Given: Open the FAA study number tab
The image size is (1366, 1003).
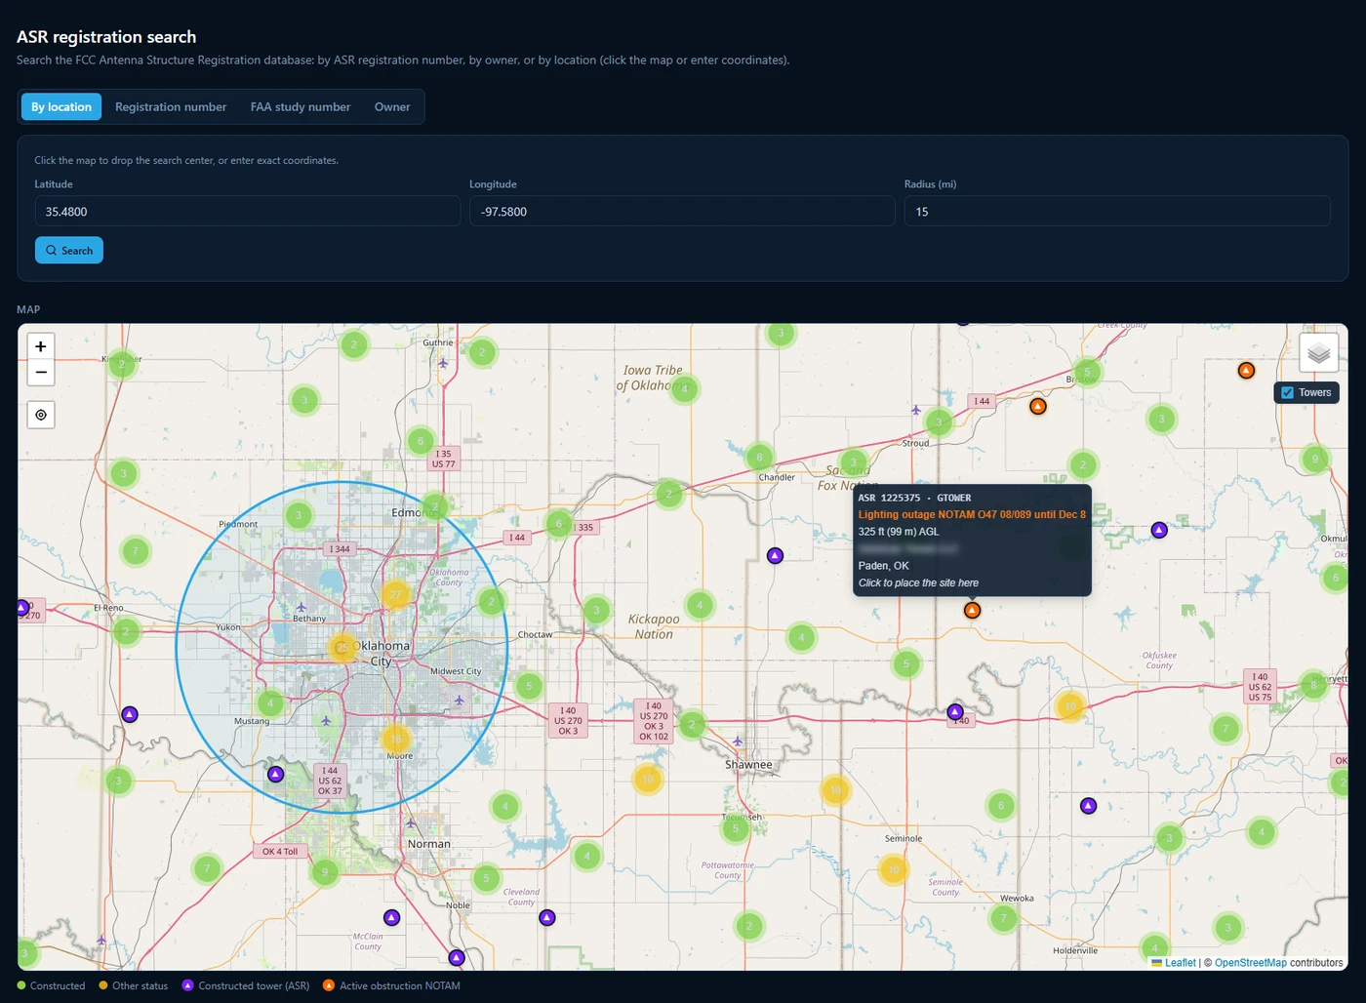Looking at the screenshot, I should [x=301, y=107].
